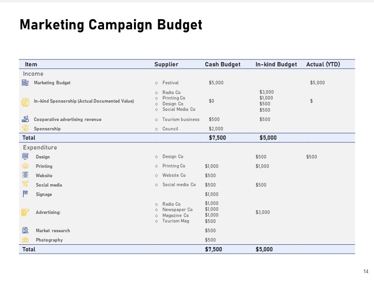Click the Sponsorship row icon
The image size is (374, 281).
(x=25, y=128)
